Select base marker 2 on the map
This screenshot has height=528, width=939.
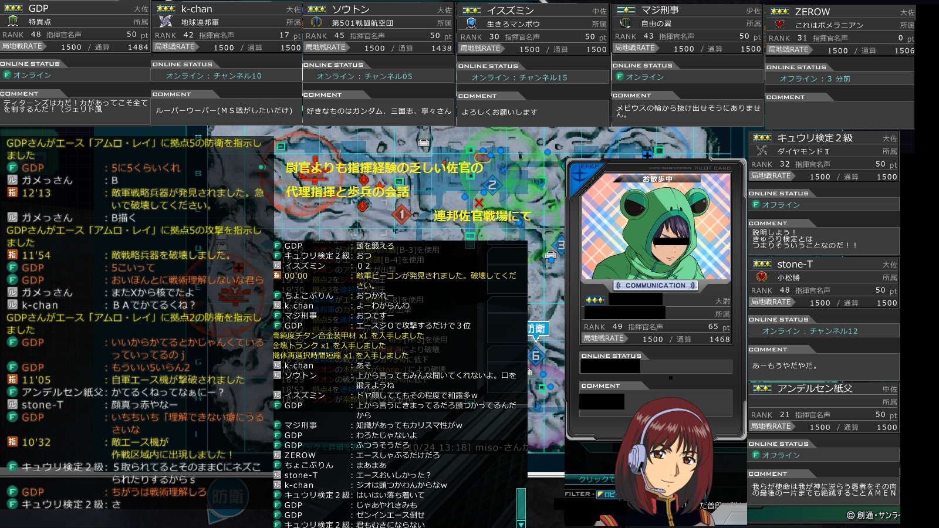(492, 185)
